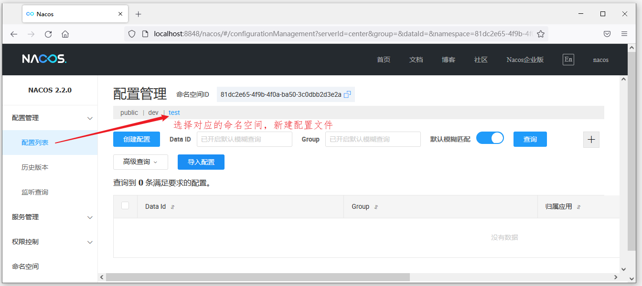Select the dev namespace tab
Screen dimensions: 642x286
point(153,112)
